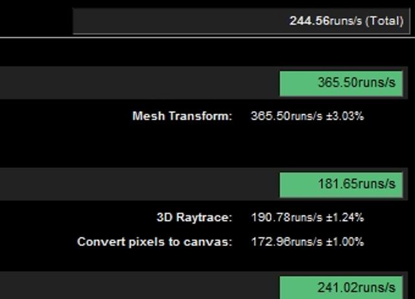Viewport: 415px width, 299px height.
Task: Click the (Total) label in score box
Action: pyautogui.click(x=384, y=21)
